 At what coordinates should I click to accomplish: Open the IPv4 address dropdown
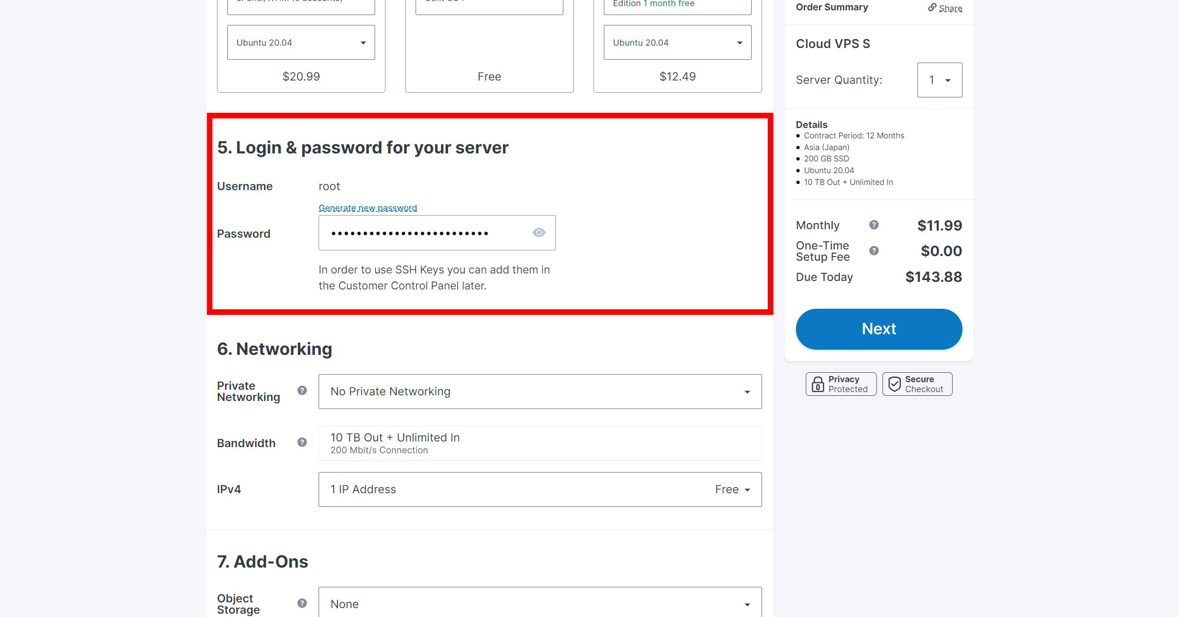540,489
